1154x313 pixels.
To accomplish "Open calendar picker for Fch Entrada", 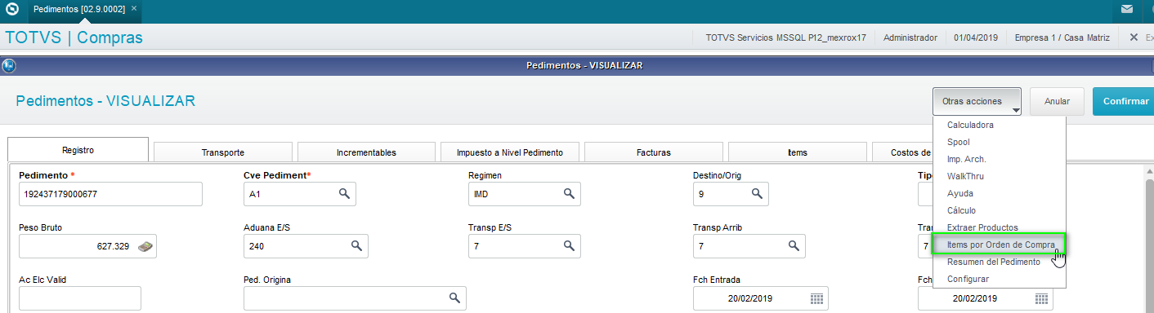I will [816, 298].
